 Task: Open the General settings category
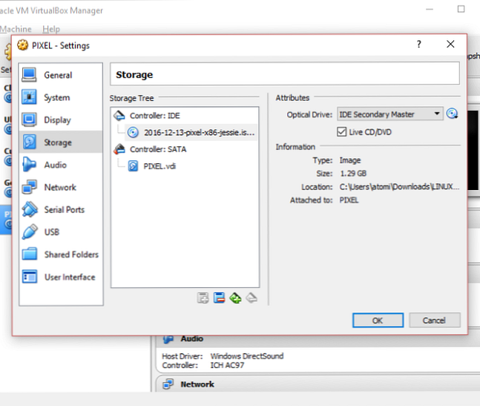[x=57, y=75]
